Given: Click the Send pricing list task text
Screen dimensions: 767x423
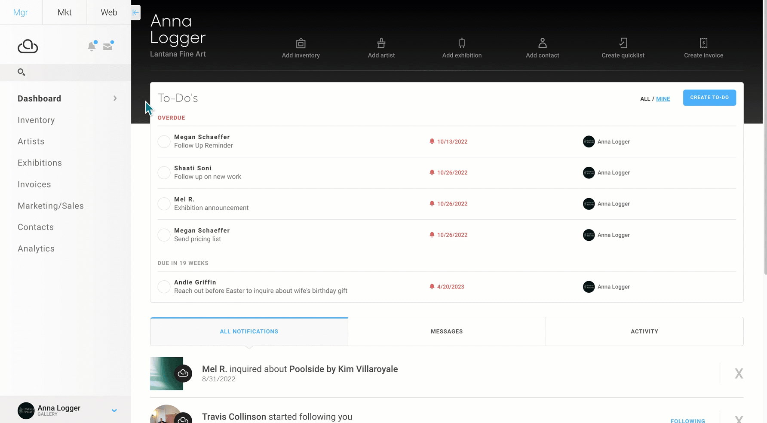Looking at the screenshot, I should click(x=197, y=239).
